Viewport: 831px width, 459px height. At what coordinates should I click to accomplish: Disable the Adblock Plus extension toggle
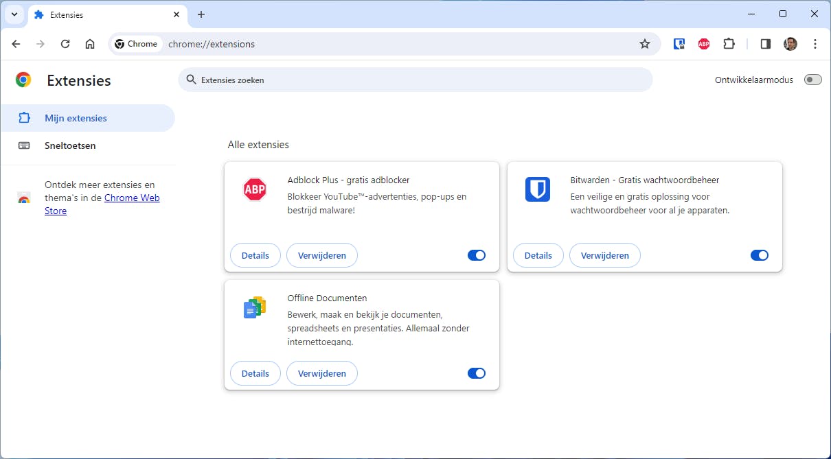[477, 255]
